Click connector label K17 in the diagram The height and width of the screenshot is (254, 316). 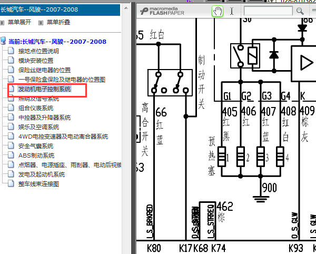coord(186,248)
